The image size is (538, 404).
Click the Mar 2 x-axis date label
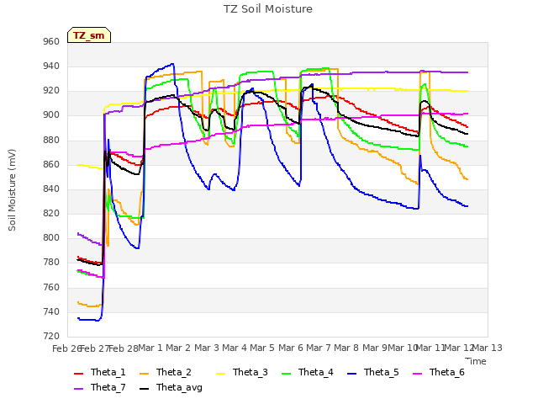178,348
